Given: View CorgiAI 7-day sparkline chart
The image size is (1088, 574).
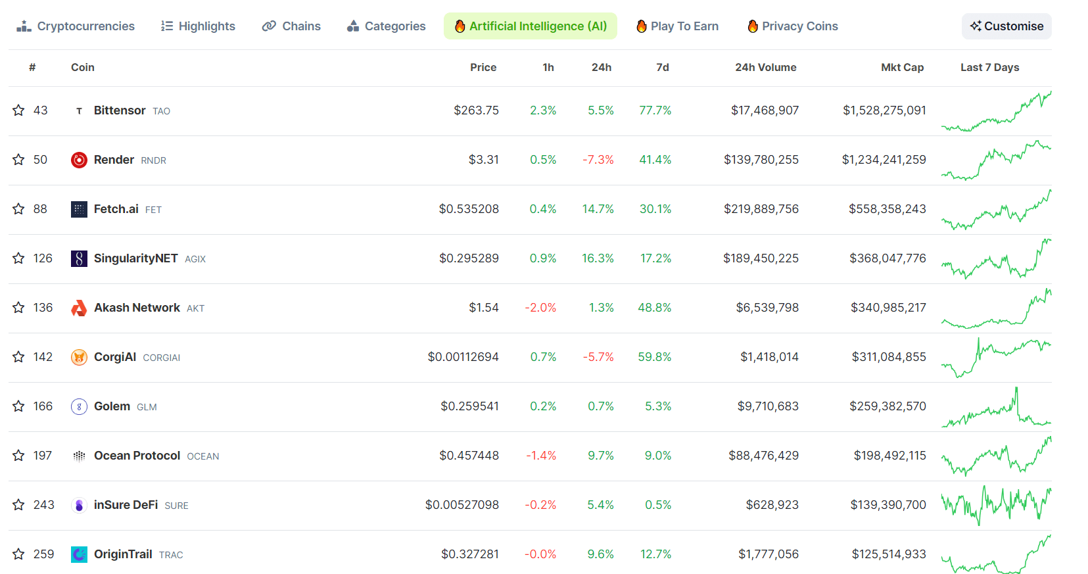Looking at the screenshot, I should point(996,358).
